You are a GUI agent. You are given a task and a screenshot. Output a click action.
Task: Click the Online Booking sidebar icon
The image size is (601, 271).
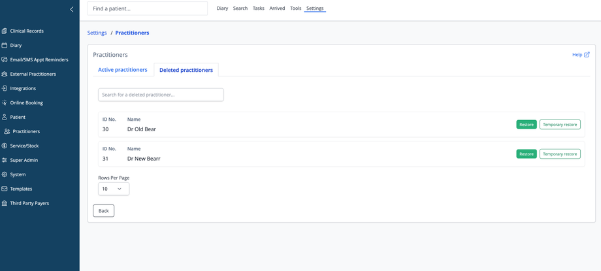click(5, 103)
